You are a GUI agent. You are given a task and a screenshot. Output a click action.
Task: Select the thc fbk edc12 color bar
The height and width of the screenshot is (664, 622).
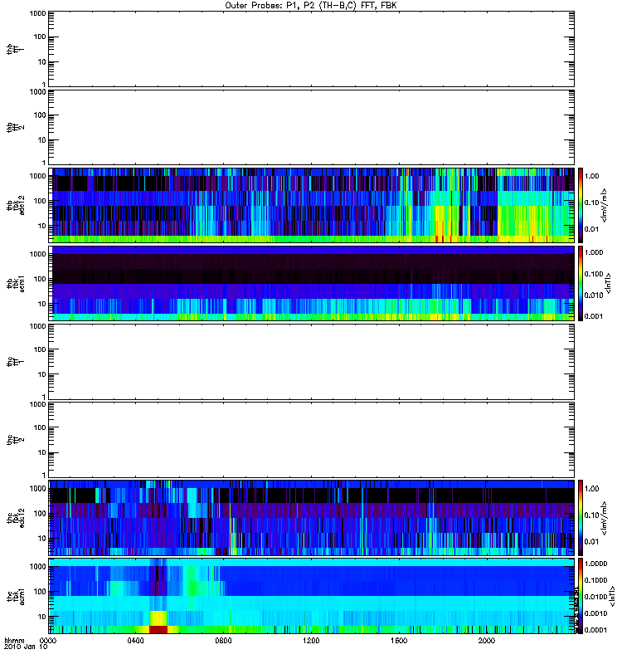point(581,518)
